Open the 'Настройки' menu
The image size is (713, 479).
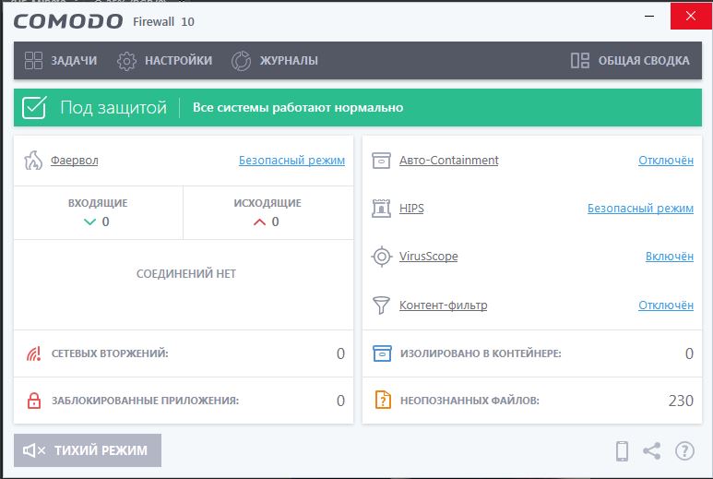point(165,61)
